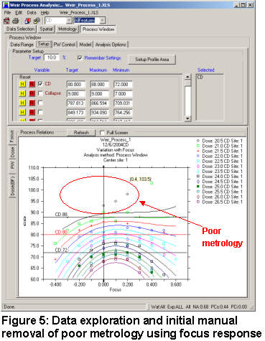Image resolution: width=265 pixels, height=341 pixels.
Task: Click the Setup Profile Area button
Action: pyautogui.click(x=152, y=60)
